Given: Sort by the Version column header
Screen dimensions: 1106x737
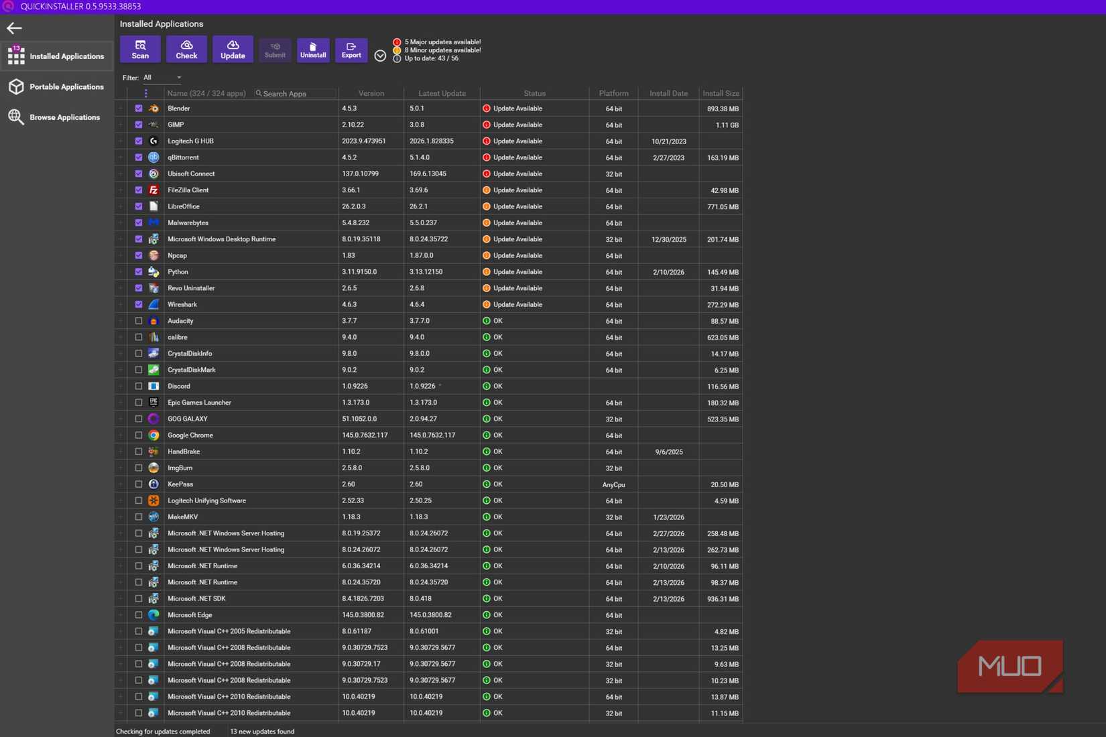Looking at the screenshot, I should [371, 94].
